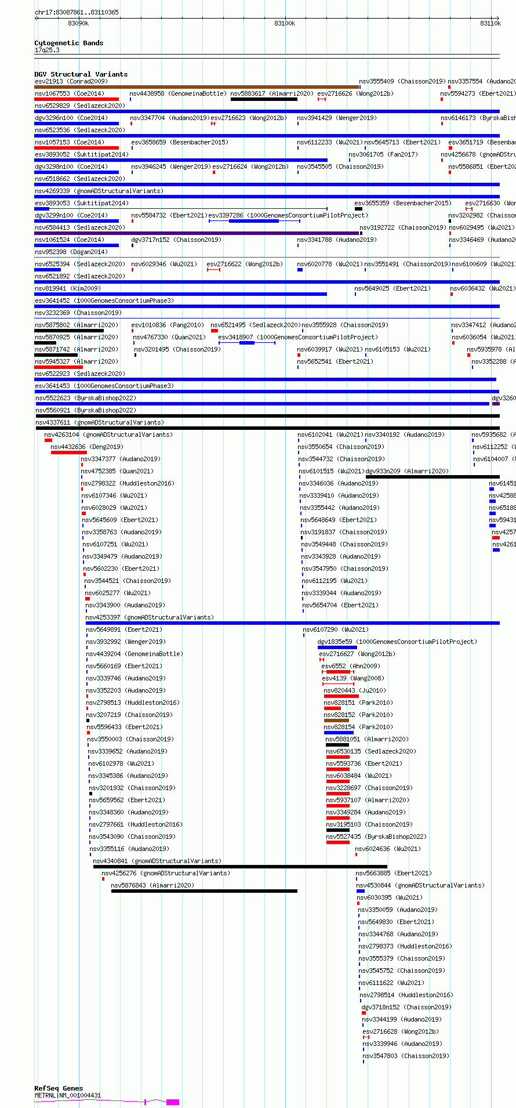This screenshot has width=516, height=1108.
Task: Click nsv5560921 (ByrskaBishop2022) label
Action: pyautogui.click(x=85, y=411)
